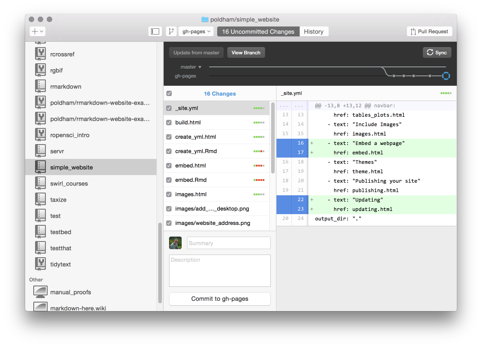Open the master compare branch dropdown

tap(191, 67)
